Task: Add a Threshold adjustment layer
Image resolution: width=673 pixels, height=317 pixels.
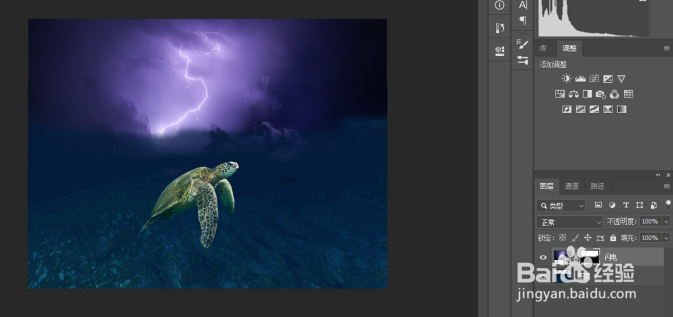Action: pos(594,110)
